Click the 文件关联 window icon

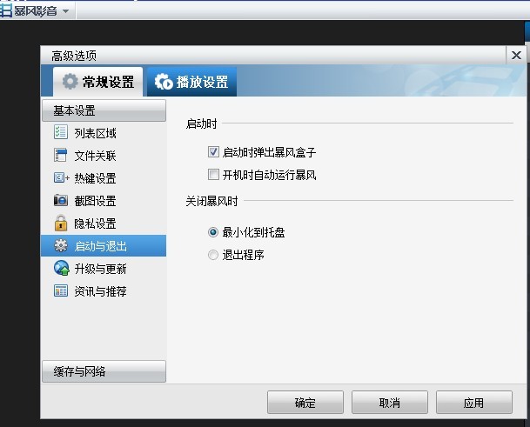[61, 155]
